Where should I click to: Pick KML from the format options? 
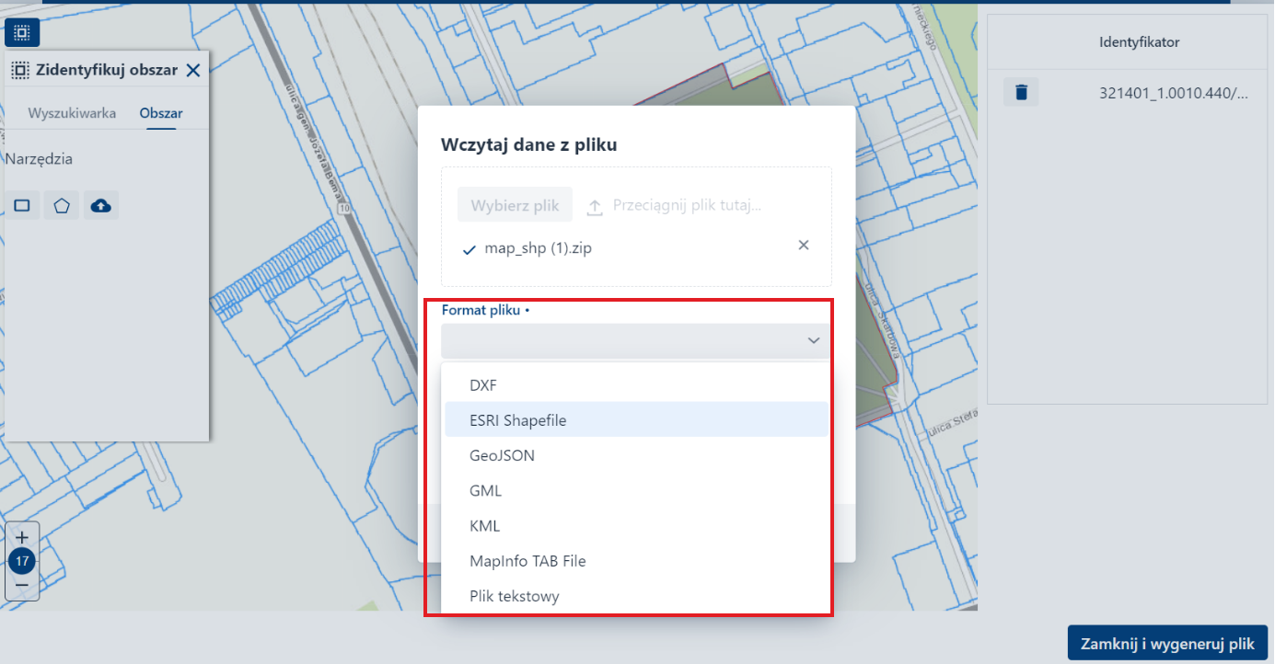tap(485, 525)
